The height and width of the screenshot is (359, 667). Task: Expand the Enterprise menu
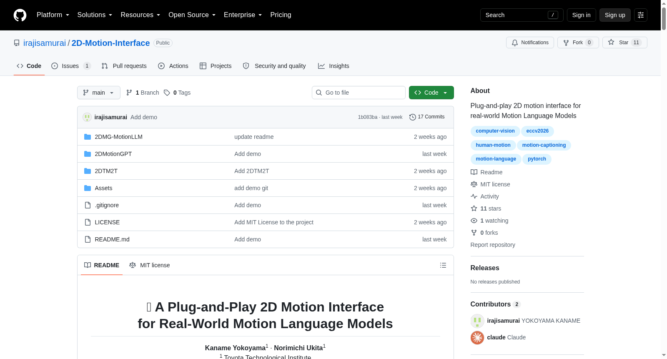pyautogui.click(x=243, y=15)
